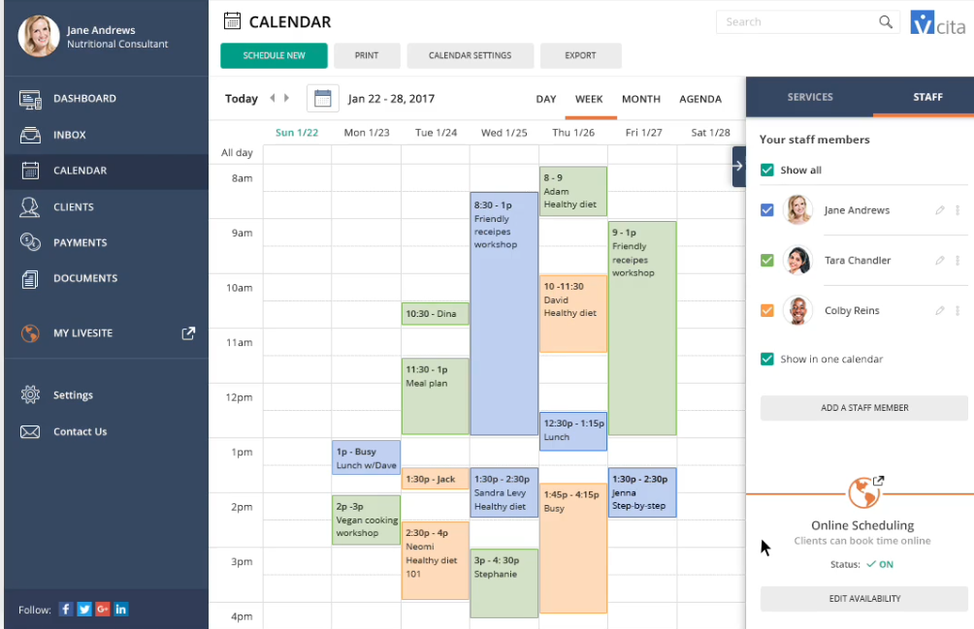Open the Clients person icon
This screenshot has height=629, width=974.
(x=29, y=206)
